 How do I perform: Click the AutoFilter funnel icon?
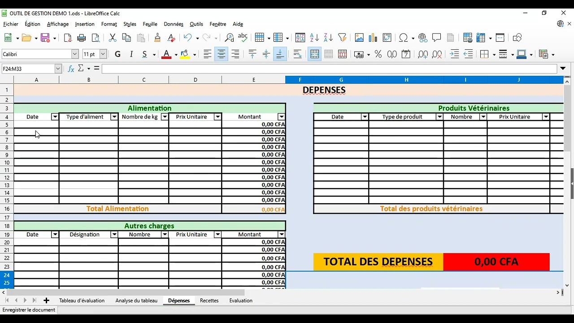click(342, 38)
